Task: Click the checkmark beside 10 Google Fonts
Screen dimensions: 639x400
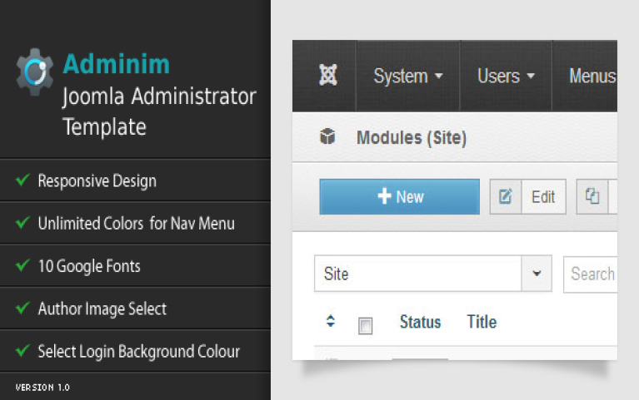Action: [22, 265]
